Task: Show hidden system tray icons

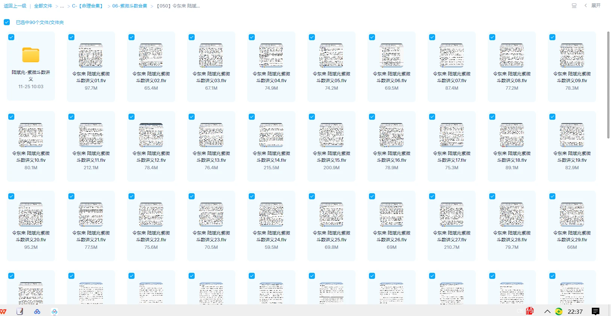Action: 547,311
